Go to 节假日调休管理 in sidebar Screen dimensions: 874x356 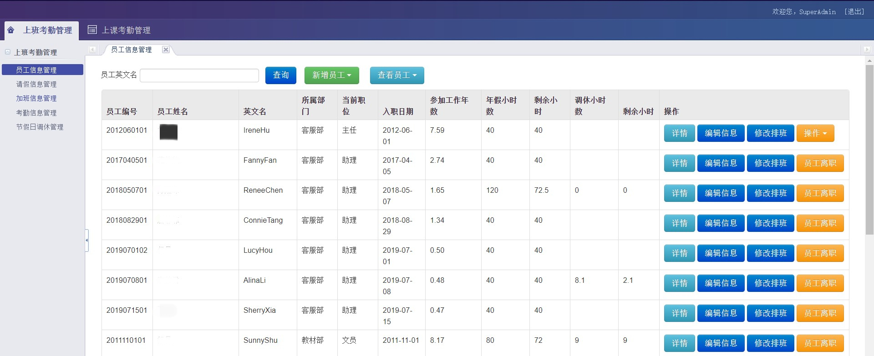40,127
